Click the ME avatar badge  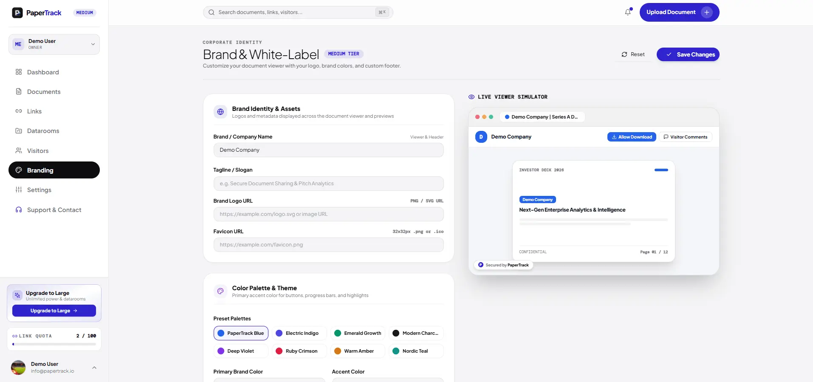[x=18, y=44]
